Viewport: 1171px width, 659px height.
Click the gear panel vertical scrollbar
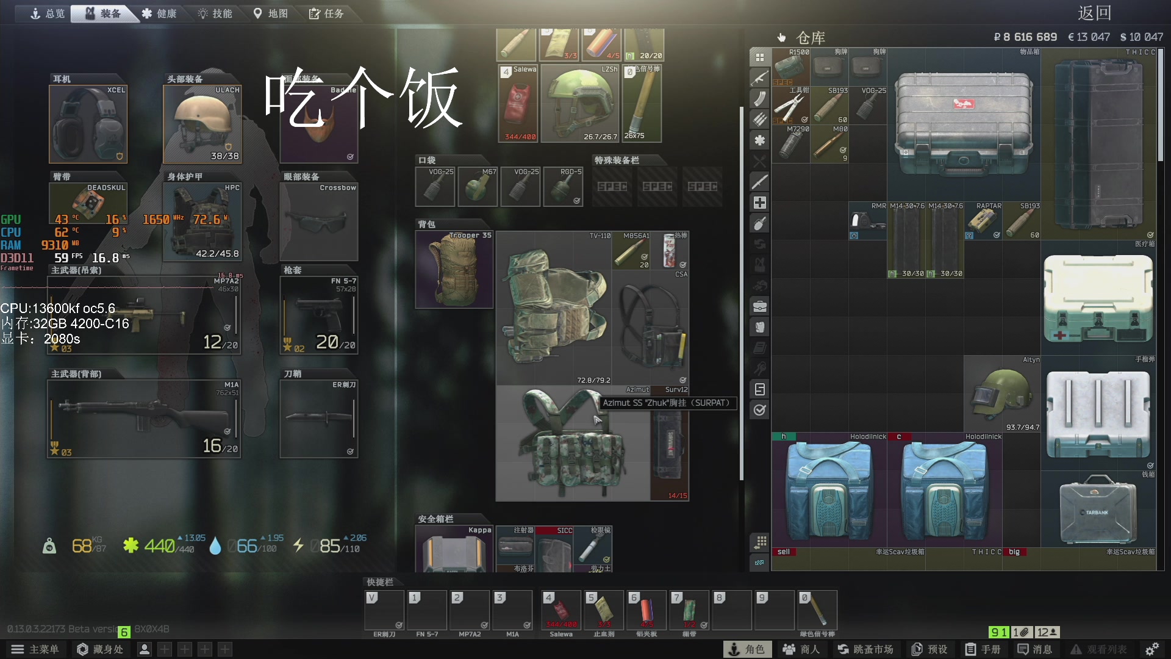pos(742,293)
